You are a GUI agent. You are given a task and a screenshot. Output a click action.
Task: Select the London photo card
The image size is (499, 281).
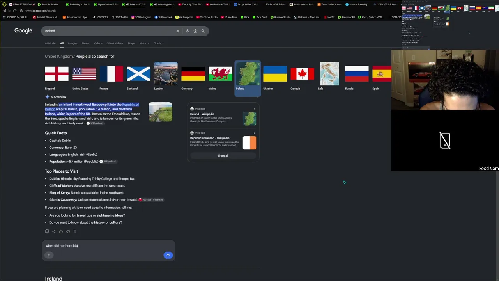(166, 76)
